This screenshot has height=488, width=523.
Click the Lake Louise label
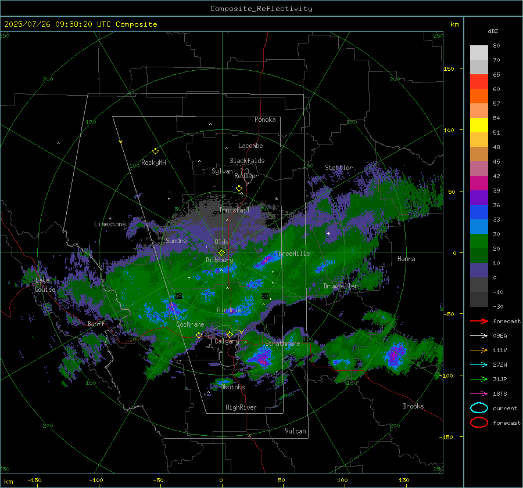coord(45,285)
